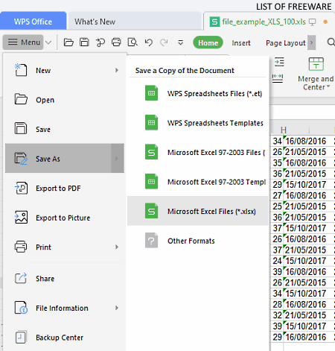Save copy as WPS Spreadsheets Files (*.et)

point(198,93)
